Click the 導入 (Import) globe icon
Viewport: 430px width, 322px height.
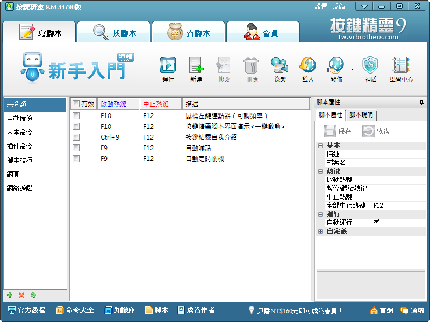[x=307, y=65]
